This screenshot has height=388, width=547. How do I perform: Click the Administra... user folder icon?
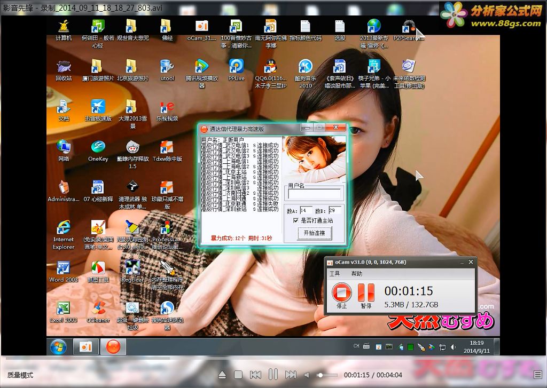64,191
